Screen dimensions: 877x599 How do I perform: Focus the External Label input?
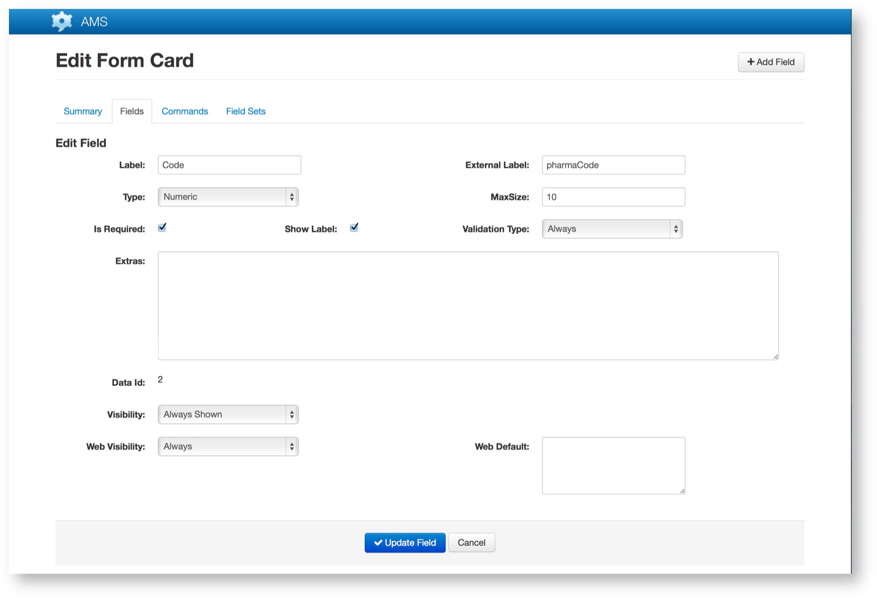pyautogui.click(x=613, y=165)
